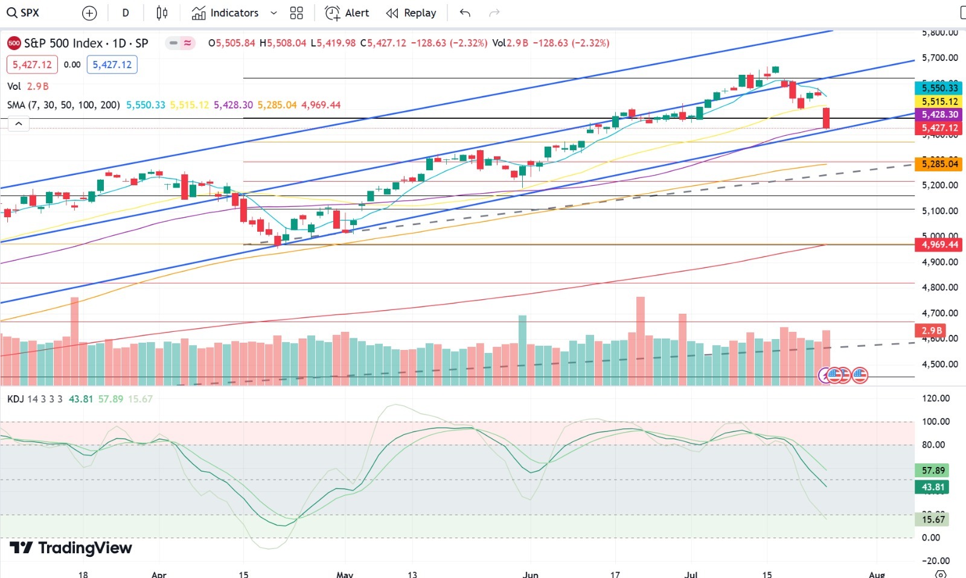Click the 2.9B volume scale label
Viewport: 966px width, 578px height.
tap(931, 331)
